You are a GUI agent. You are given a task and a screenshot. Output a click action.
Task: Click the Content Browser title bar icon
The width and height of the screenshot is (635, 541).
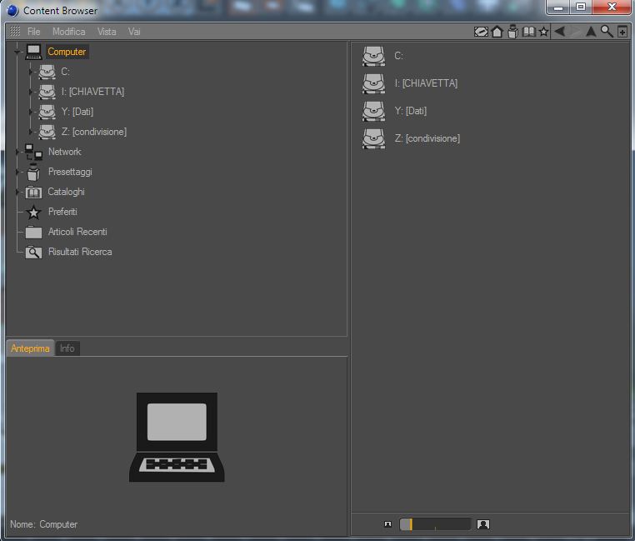12,11
